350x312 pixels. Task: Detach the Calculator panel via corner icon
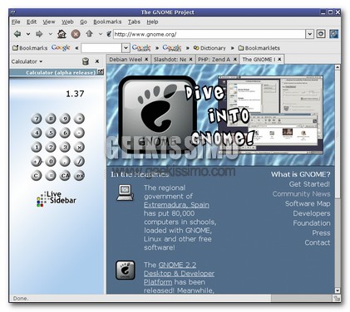[101, 72]
